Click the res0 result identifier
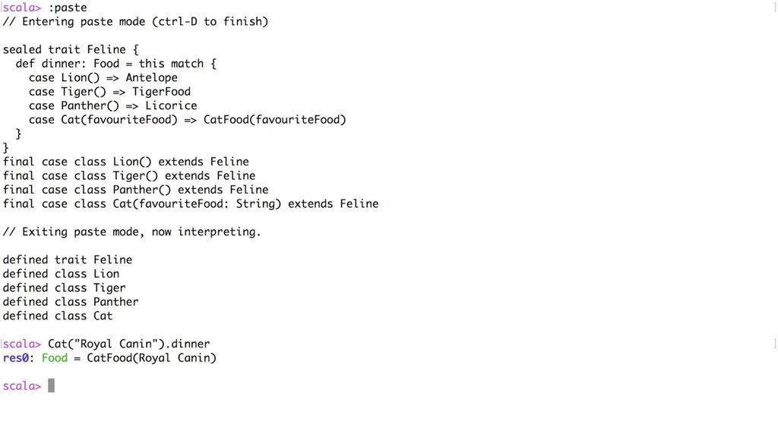Viewport: 778px width, 437px height. click(x=15, y=358)
